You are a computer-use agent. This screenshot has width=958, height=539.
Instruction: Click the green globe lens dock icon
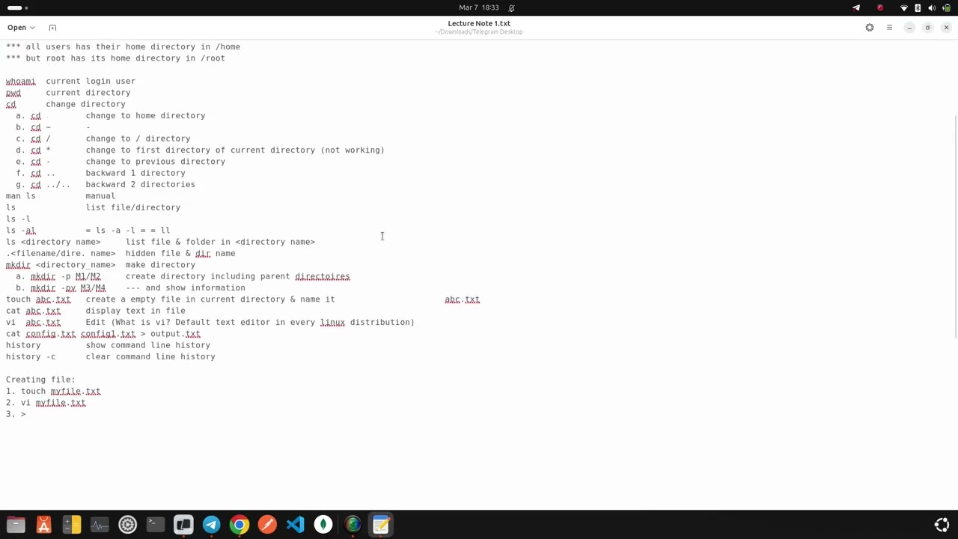tap(352, 525)
